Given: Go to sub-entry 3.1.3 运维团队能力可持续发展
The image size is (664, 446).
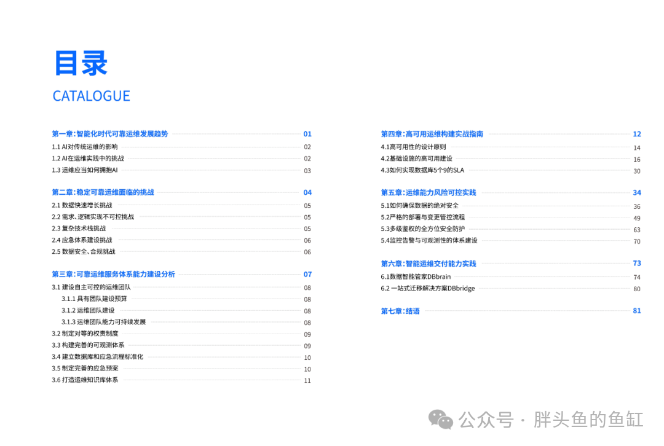Looking at the screenshot, I should 103,322.
